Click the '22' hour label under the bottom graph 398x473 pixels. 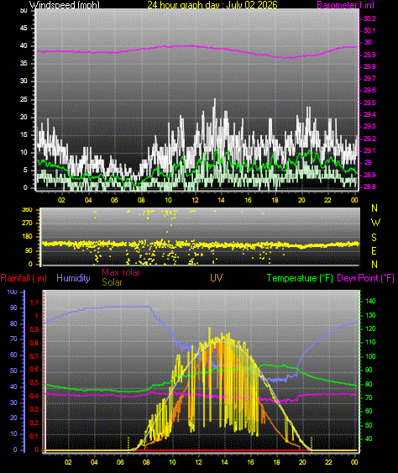click(x=328, y=462)
